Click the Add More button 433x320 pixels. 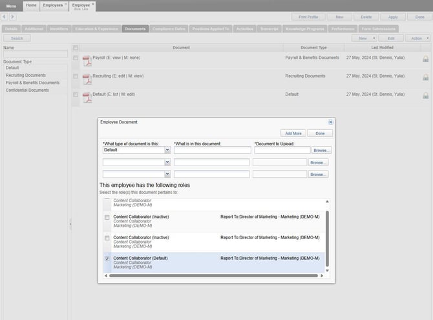tap(293, 133)
